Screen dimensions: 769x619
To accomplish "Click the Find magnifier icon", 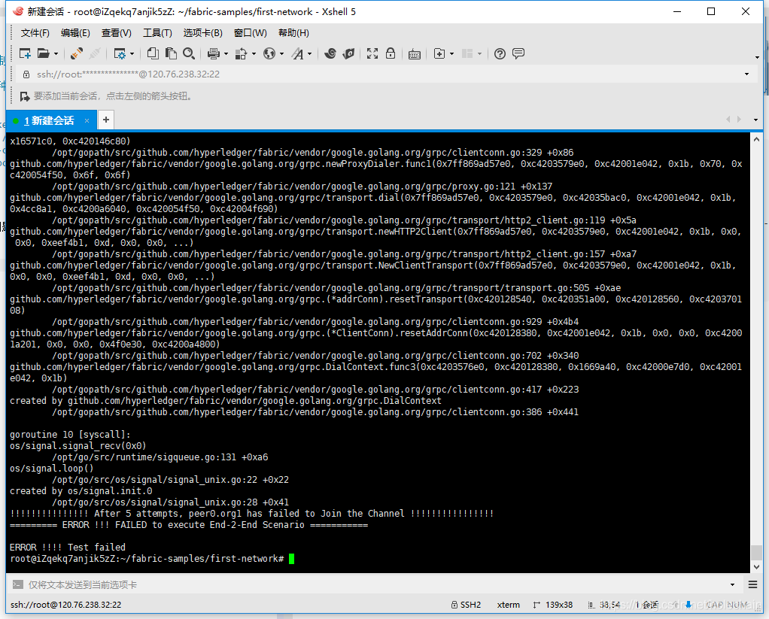I will [x=189, y=53].
